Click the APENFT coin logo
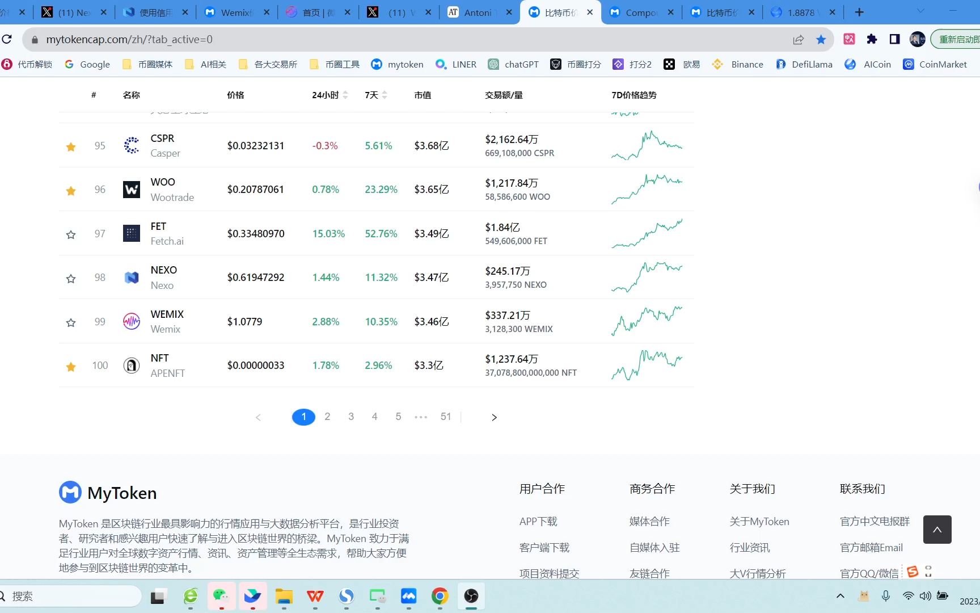Screen dimensions: 980x613 [132, 365]
